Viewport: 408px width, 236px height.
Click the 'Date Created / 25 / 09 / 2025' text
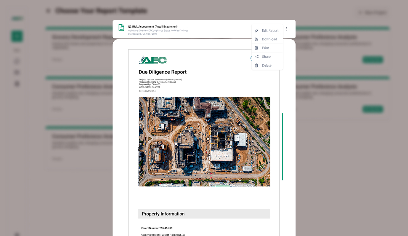[x=143, y=34]
